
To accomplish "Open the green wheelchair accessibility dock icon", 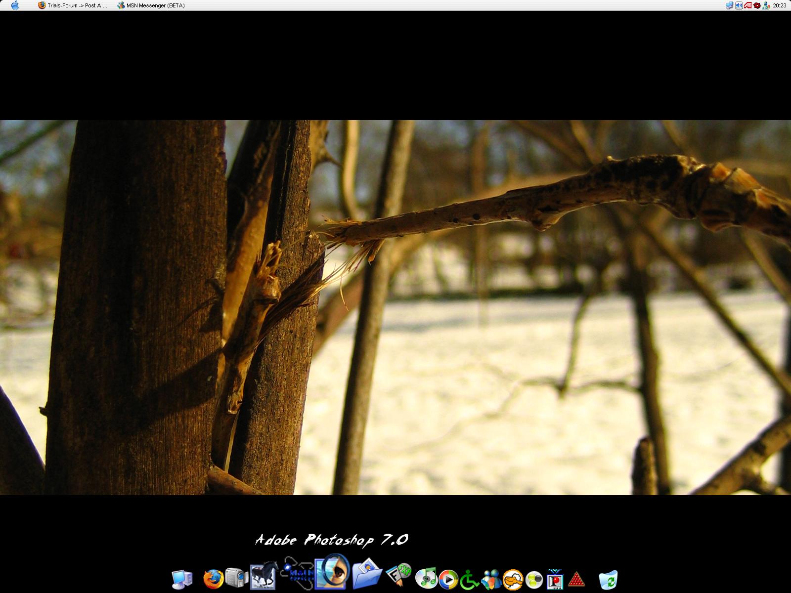I will (x=469, y=580).
